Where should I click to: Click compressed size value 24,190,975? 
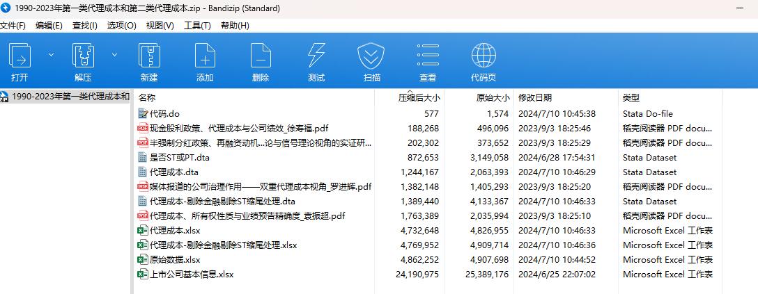pyautogui.click(x=417, y=274)
